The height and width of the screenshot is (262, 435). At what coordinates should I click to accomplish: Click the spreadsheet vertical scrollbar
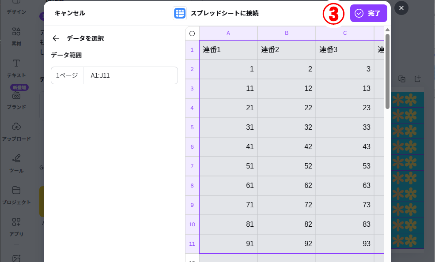(387, 71)
